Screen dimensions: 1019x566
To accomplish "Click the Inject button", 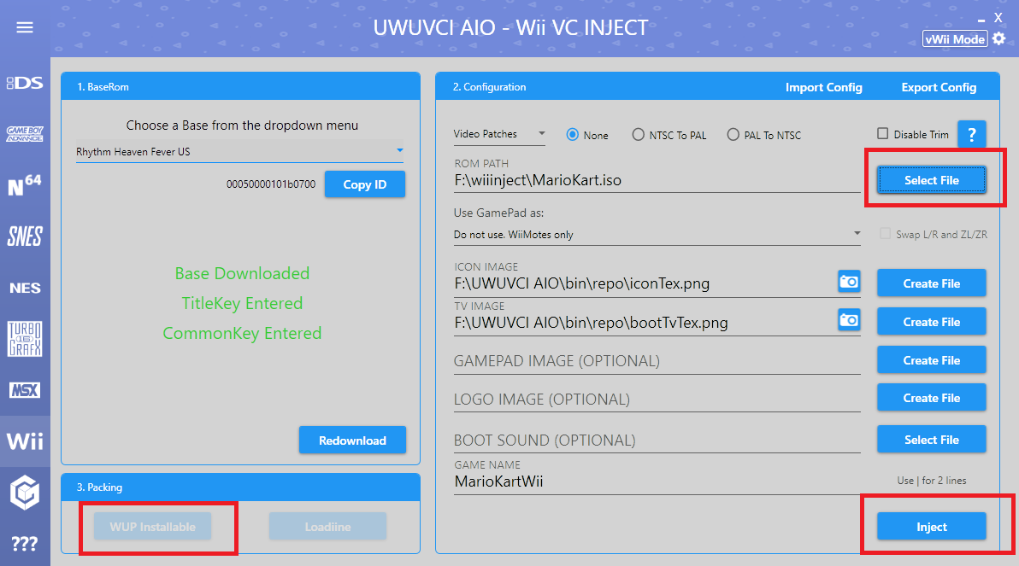I will (x=931, y=527).
